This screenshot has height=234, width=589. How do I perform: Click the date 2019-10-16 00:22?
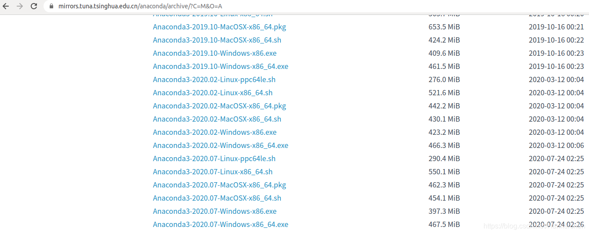(556, 40)
